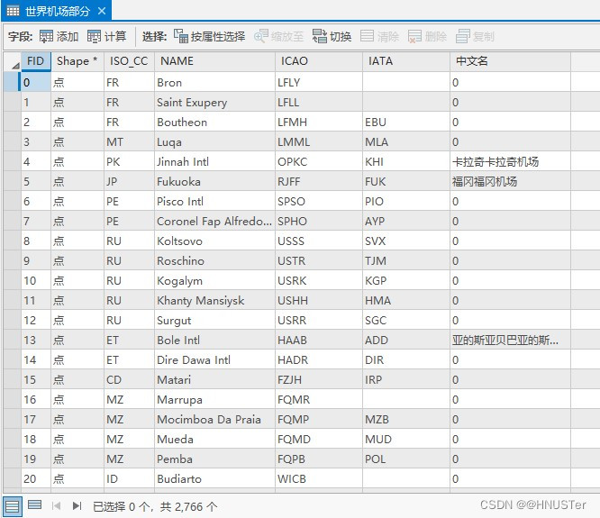Go to first record arrow
This screenshot has height=518, width=600.
(x=56, y=506)
